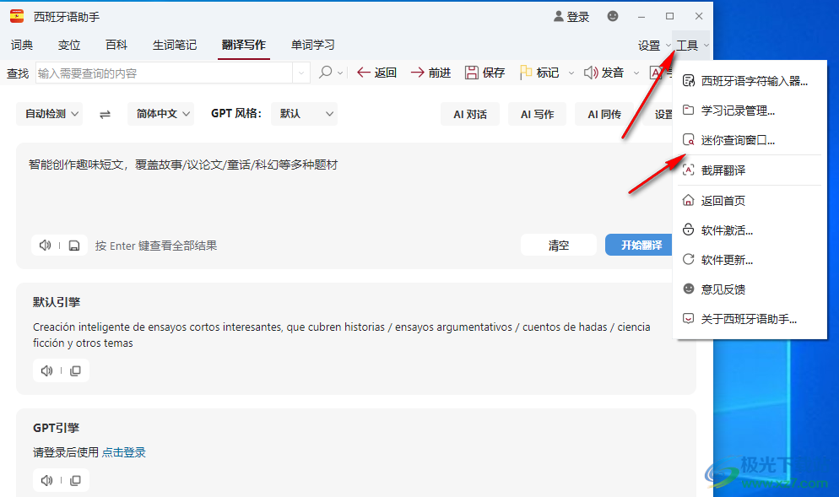Switch to the 词典 tab
Image resolution: width=839 pixels, height=497 pixels.
pos(22,45)
